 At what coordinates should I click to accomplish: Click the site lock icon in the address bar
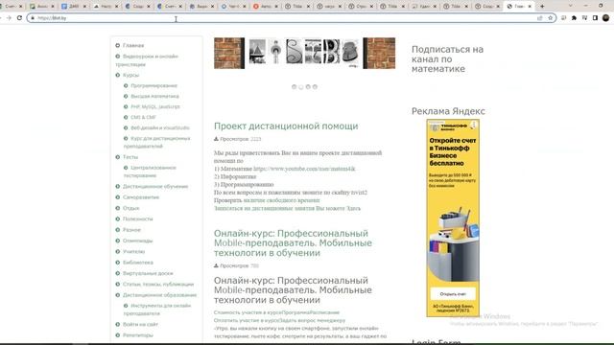[33, 18]
